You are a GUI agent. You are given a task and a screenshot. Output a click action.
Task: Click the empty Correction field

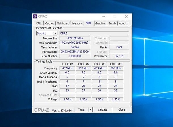point(119,38)
